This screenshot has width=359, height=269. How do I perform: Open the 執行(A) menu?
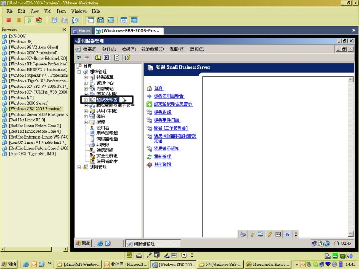click(x=109, y=49)
